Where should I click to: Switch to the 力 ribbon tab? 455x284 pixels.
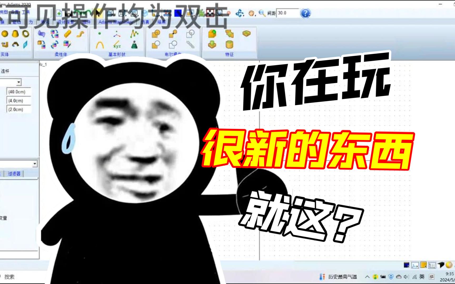31,22
